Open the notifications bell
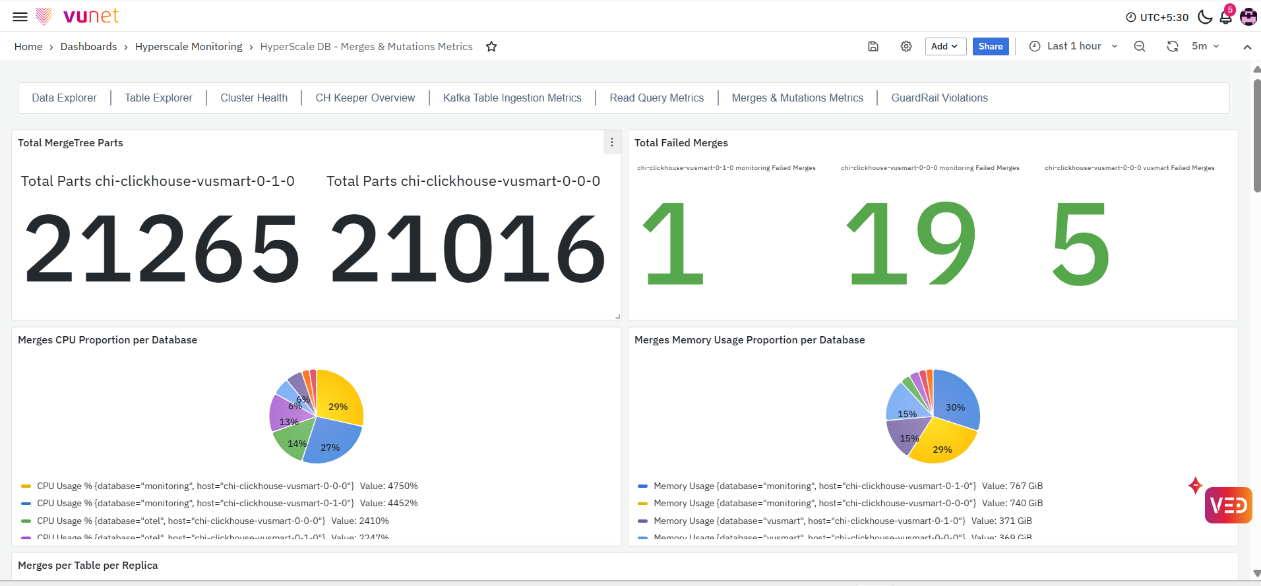 pos(1226,16)
